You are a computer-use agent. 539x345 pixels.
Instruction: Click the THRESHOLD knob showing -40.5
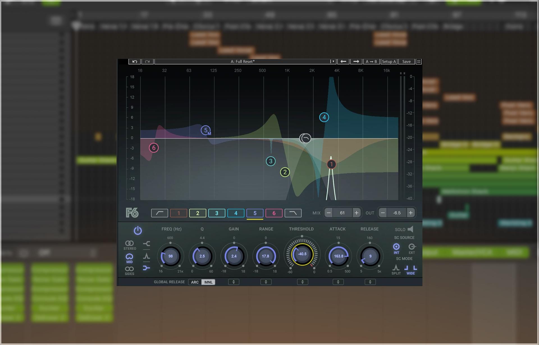(x=302, y=254)
